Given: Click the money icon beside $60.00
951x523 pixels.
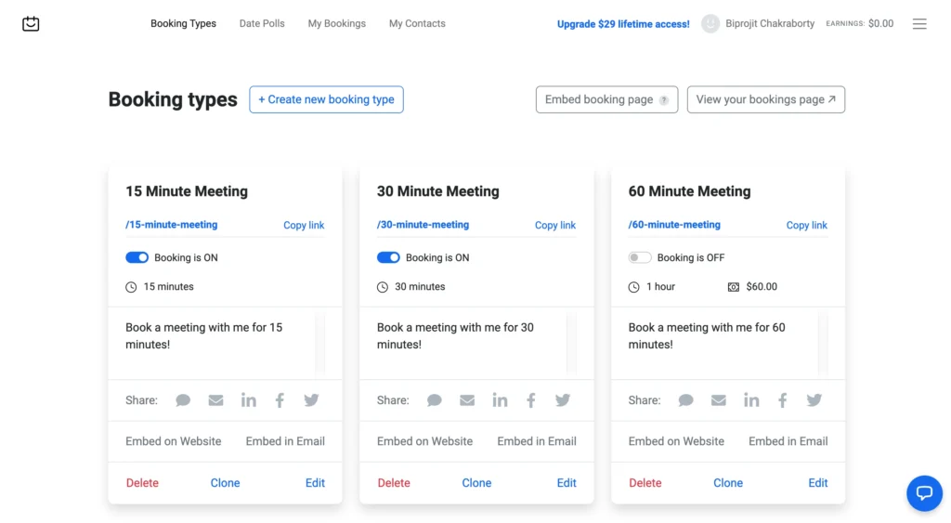Looking at the screenshot, I should pos(734,287).
